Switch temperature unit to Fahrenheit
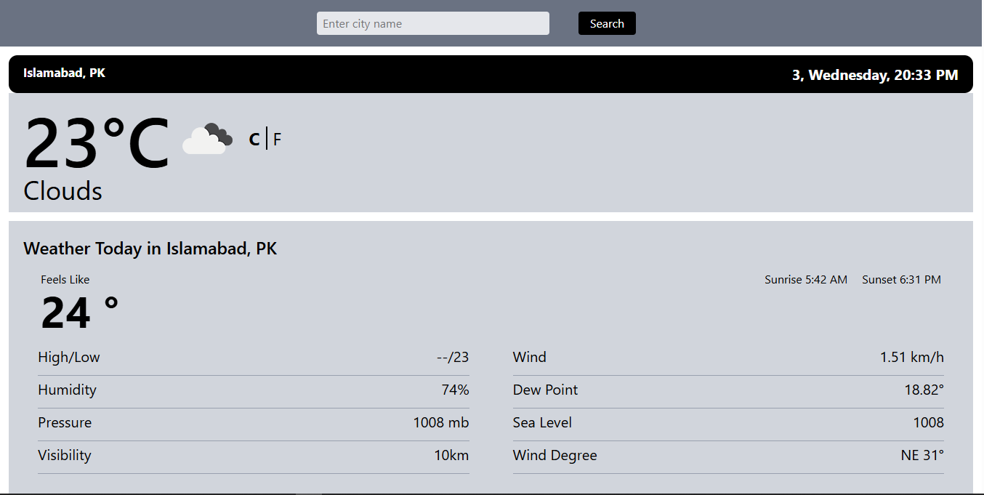The height and width of the screenshot is (495, 984). coord(277,140)
